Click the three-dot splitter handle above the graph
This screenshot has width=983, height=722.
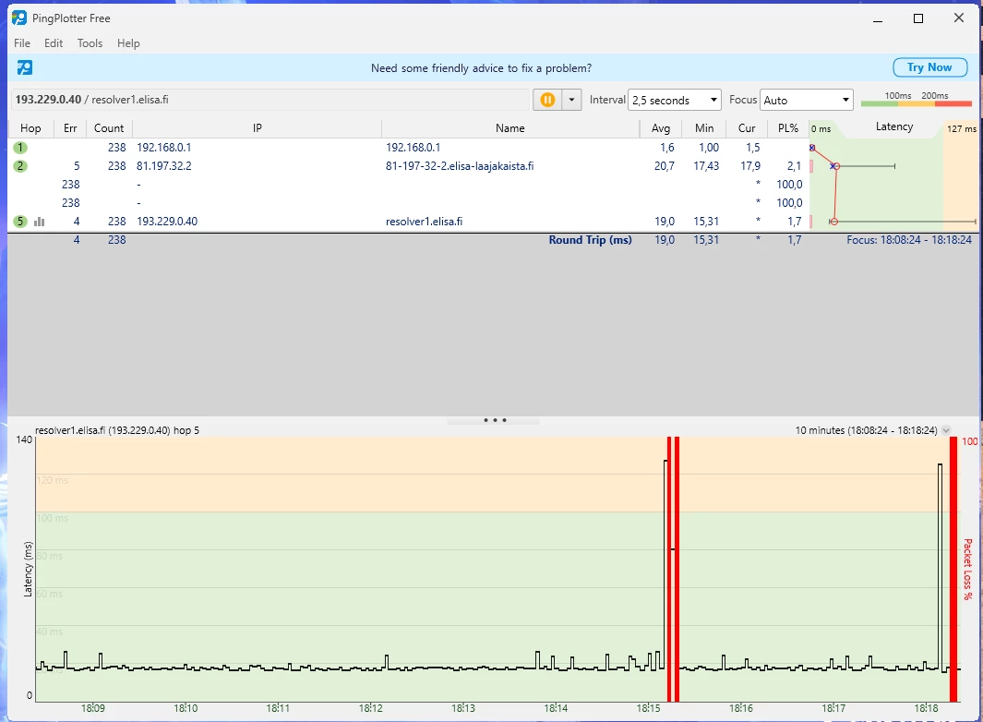coord(495,420)
